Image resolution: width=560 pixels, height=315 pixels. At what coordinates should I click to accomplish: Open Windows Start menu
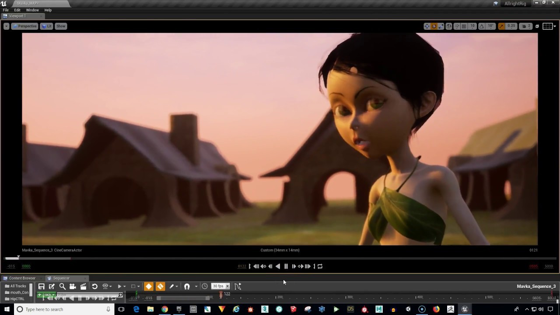7,309
